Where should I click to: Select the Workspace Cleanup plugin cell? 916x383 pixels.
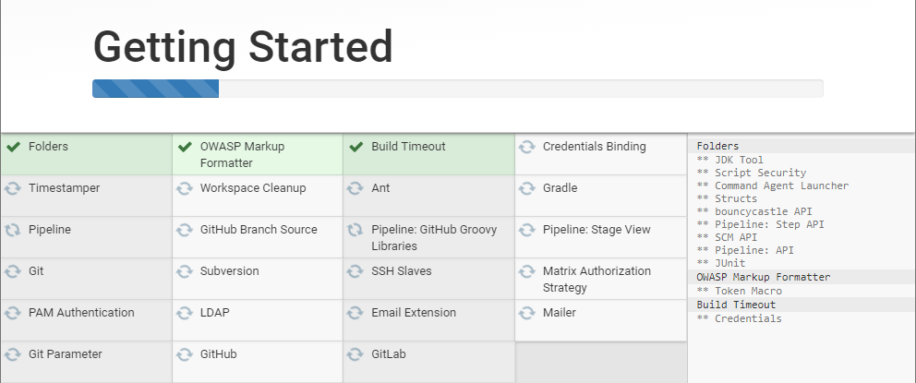(257, 196)
